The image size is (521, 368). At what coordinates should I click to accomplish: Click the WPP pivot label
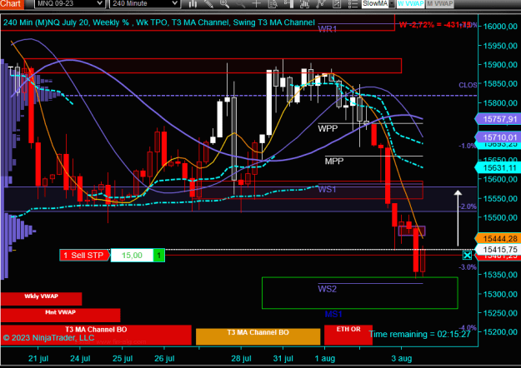[x=328, y=128]
